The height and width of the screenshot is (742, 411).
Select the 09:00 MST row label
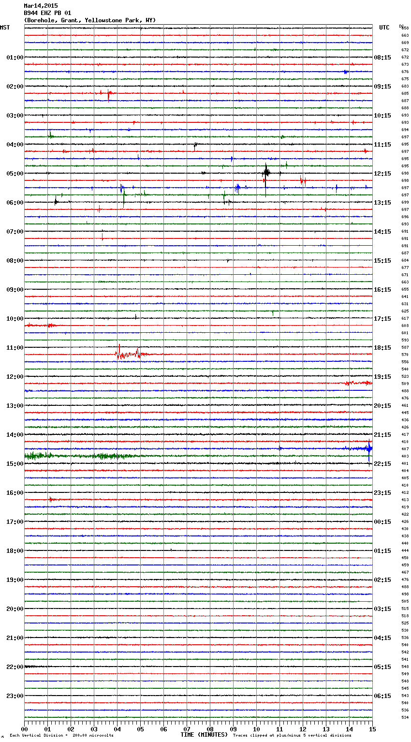click(15, 290)
